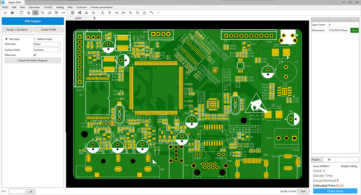Click the X Y coordinate input field
The width and height of the screenshot is (361, 195).
click(x=17, y=191)
